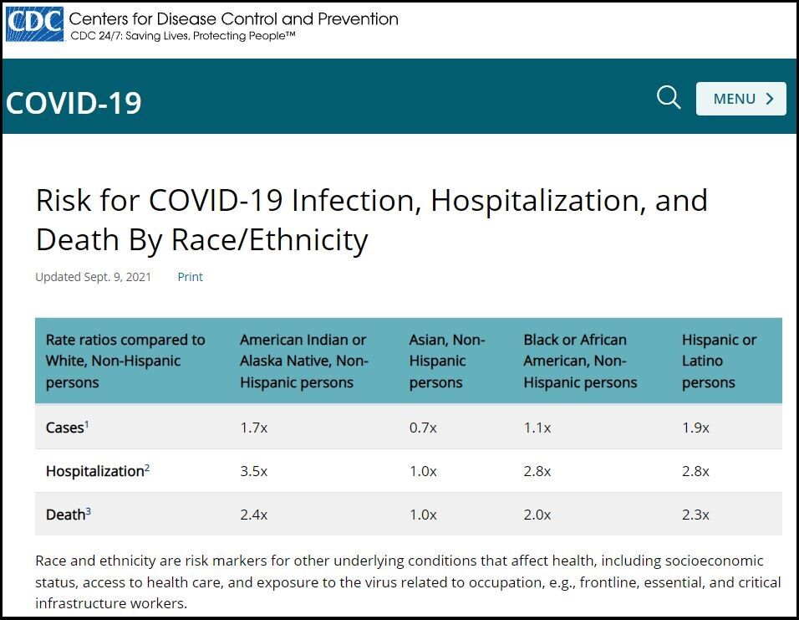Click Centers for Disease Control and Prevention title
The image size is (799, 620).
click(x=234, y=18)
